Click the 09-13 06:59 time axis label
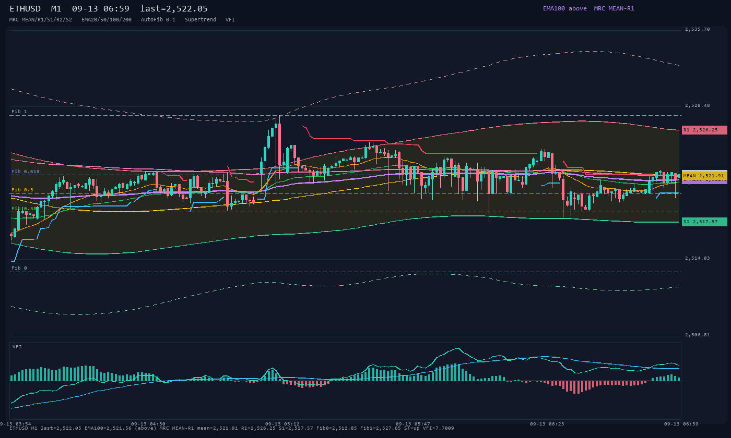The image size is (731, 438). pos(681,424)
